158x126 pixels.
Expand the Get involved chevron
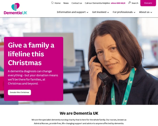[x=108, y=12]
